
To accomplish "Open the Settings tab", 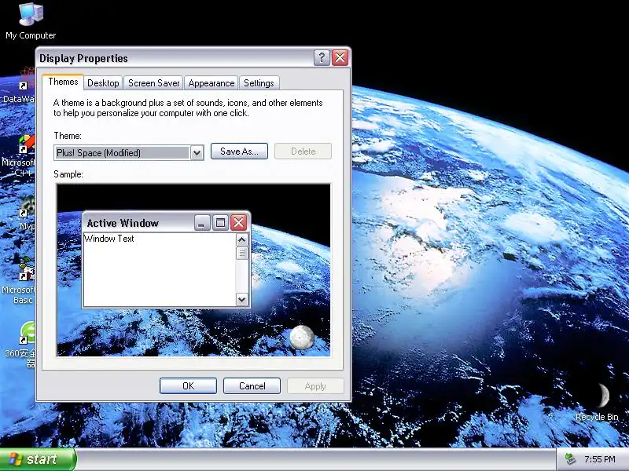I will [259, 83].
